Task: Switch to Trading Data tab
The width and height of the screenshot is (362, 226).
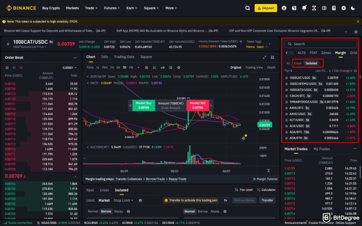Action: click(124, 57)
